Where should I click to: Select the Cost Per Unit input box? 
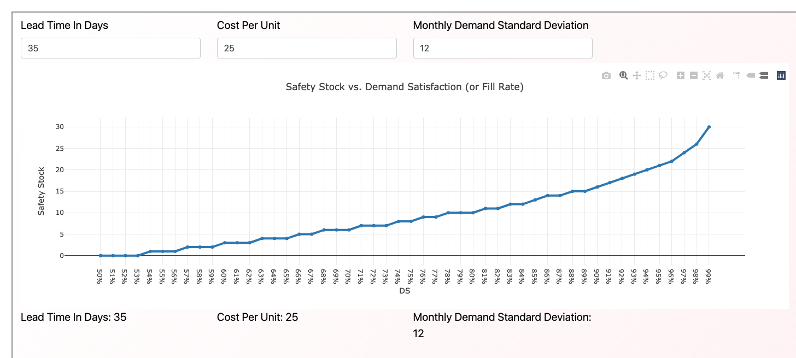(x=307, y=48)
